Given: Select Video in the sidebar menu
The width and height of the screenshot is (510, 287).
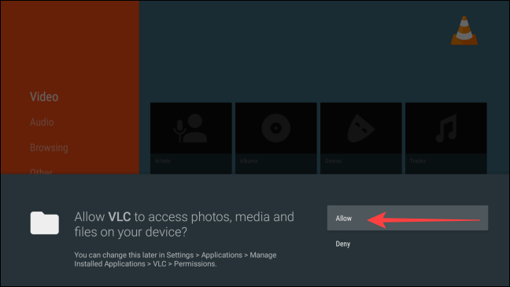Looking at the screenshot, I should (44, 97).
